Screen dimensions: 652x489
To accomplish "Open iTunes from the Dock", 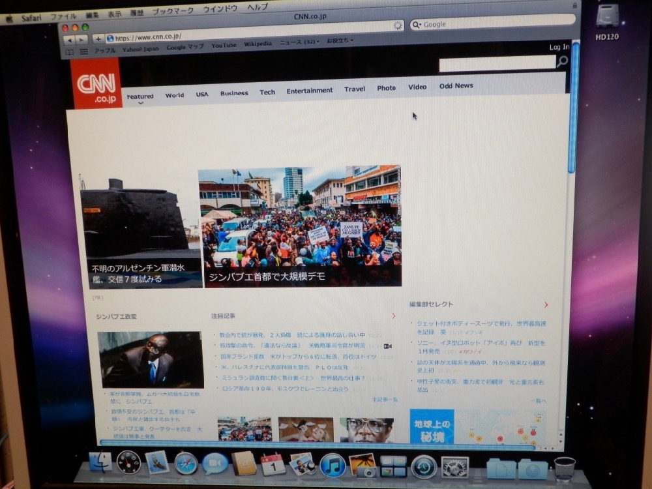I will pos(333,466).
